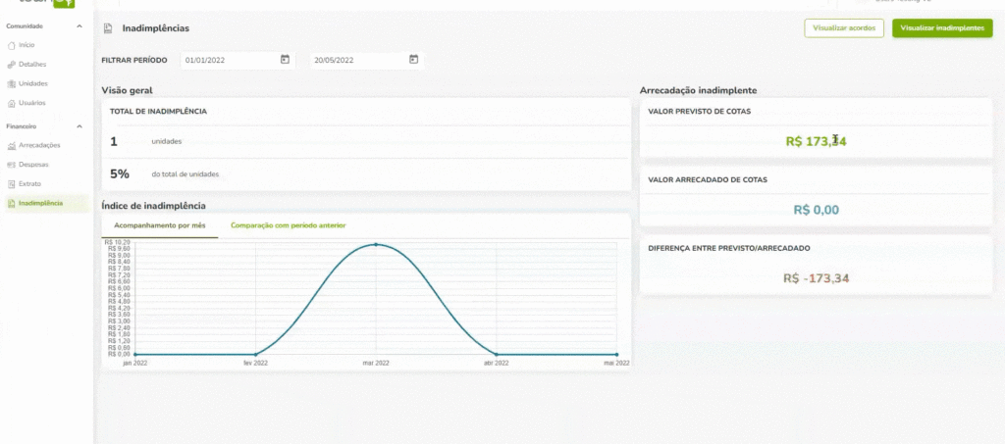Go to Despesas in the sidebar

tap(33, 165)
